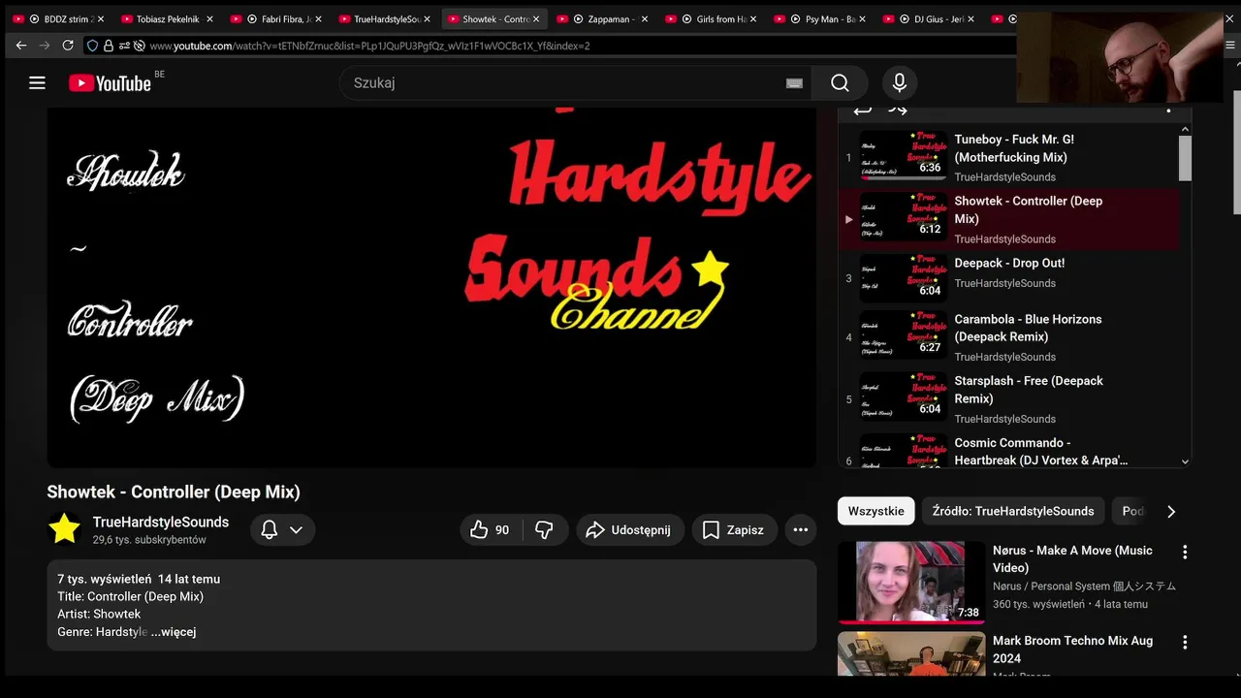Screen dimensions: 1241x698
Task: Open the on-screen keyboard in search box
Action: pyautogui.click(x=794, y=83)
